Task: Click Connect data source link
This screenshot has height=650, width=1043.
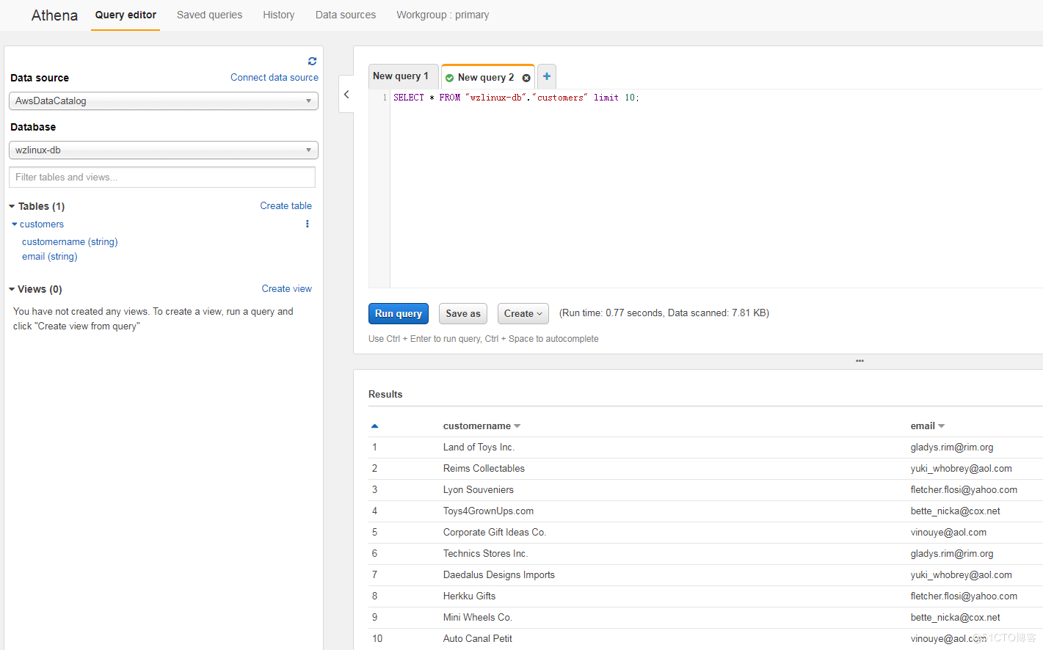Action: coord(275,78)
